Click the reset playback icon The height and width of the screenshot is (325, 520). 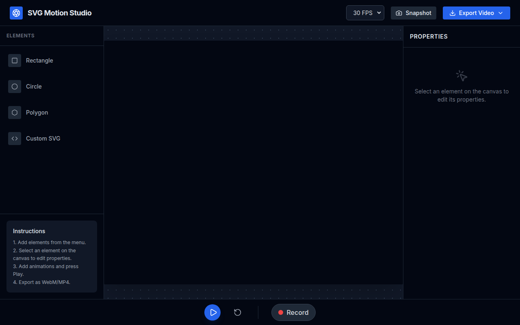point(237,312)
